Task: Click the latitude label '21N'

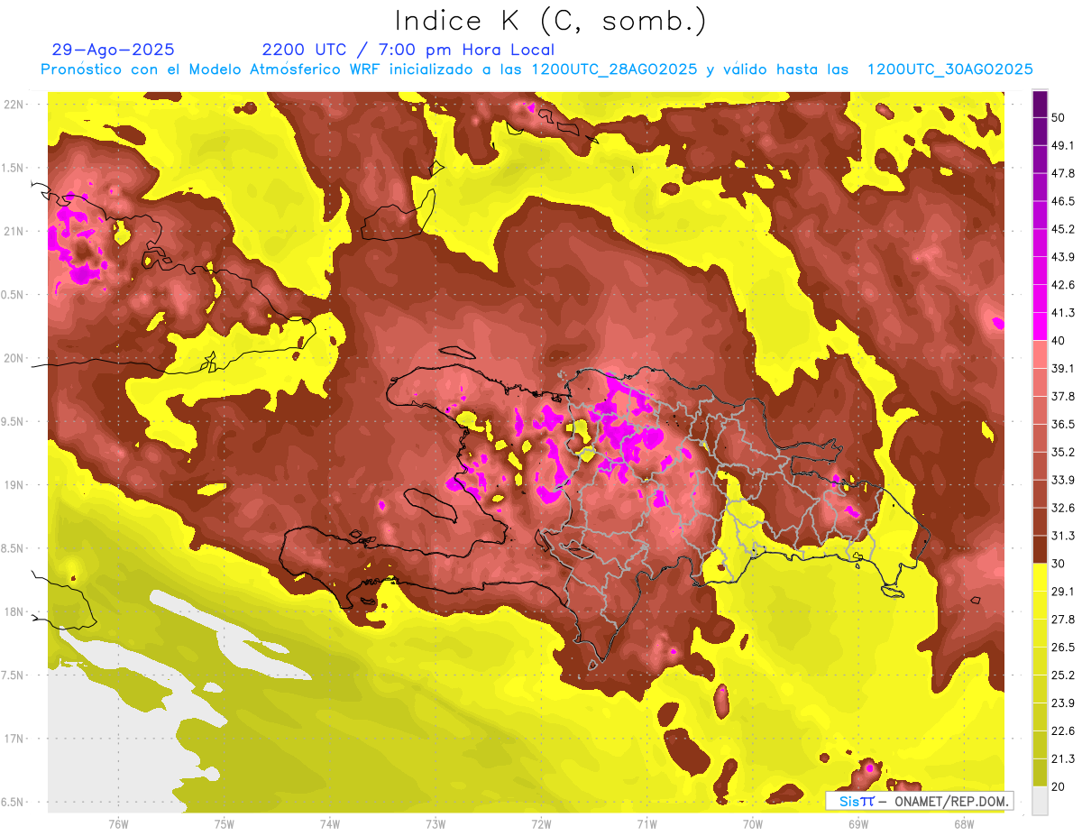Action: pyautogui.click(x=15, y=231)
